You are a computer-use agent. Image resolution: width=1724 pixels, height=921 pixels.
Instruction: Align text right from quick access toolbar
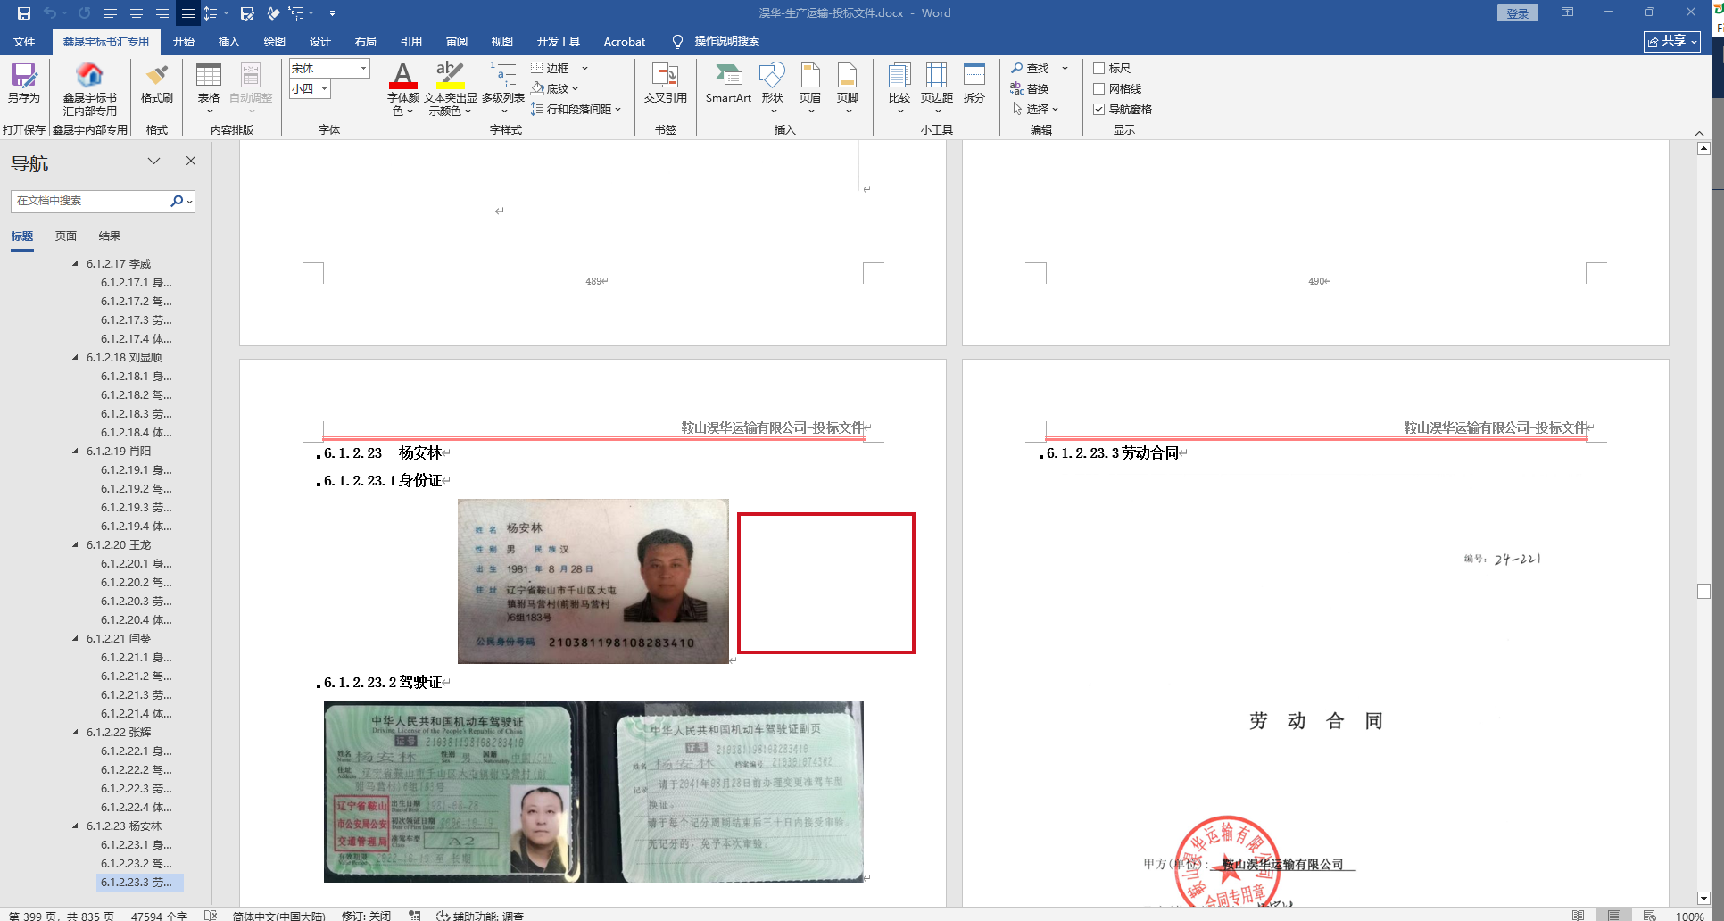pos(162,13)
